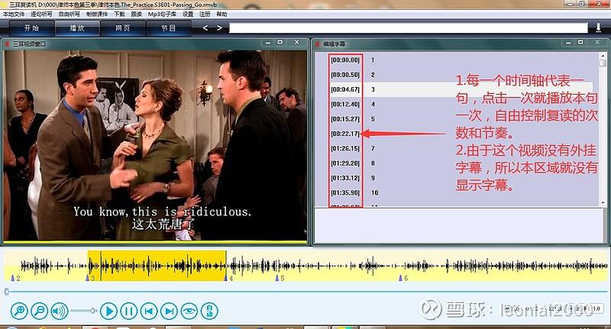Click the address input field

(408, 28)
